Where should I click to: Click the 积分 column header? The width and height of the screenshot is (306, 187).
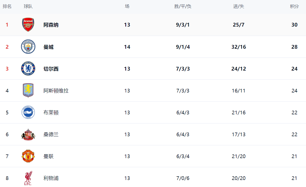[294, 7]
